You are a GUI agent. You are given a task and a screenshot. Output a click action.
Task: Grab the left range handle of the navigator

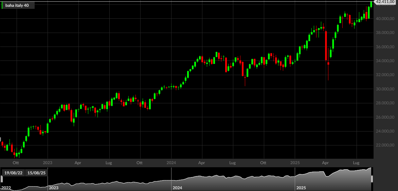pyautogui.click(x=1, y=179)
